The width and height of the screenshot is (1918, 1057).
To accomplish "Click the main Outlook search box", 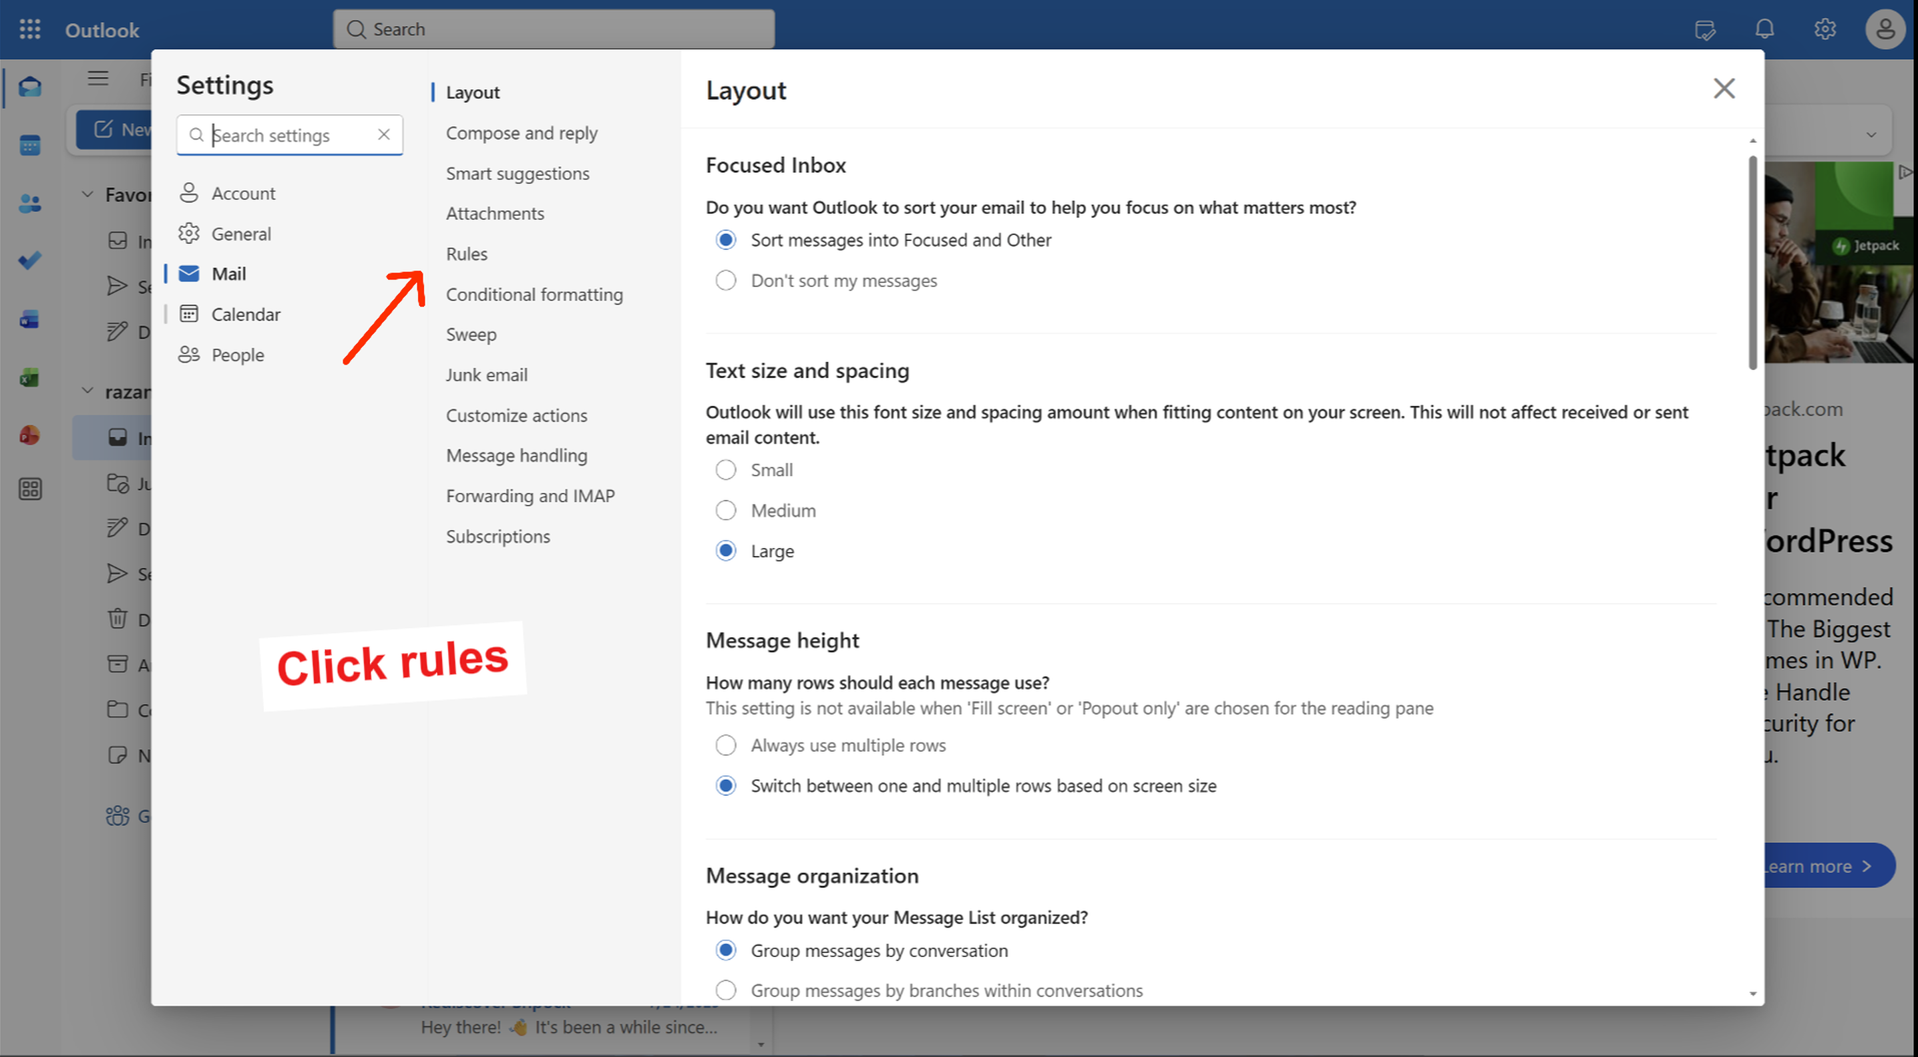I will [553, 29].
